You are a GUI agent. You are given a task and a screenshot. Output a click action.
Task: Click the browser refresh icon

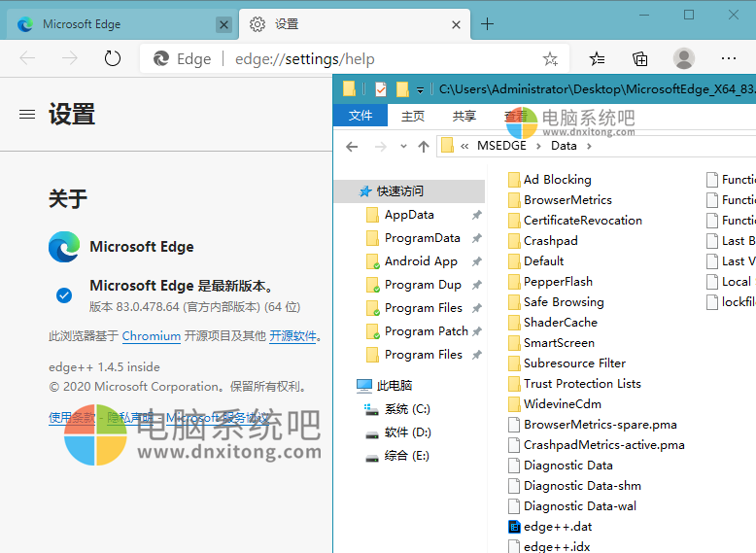[x=113, y=59]
